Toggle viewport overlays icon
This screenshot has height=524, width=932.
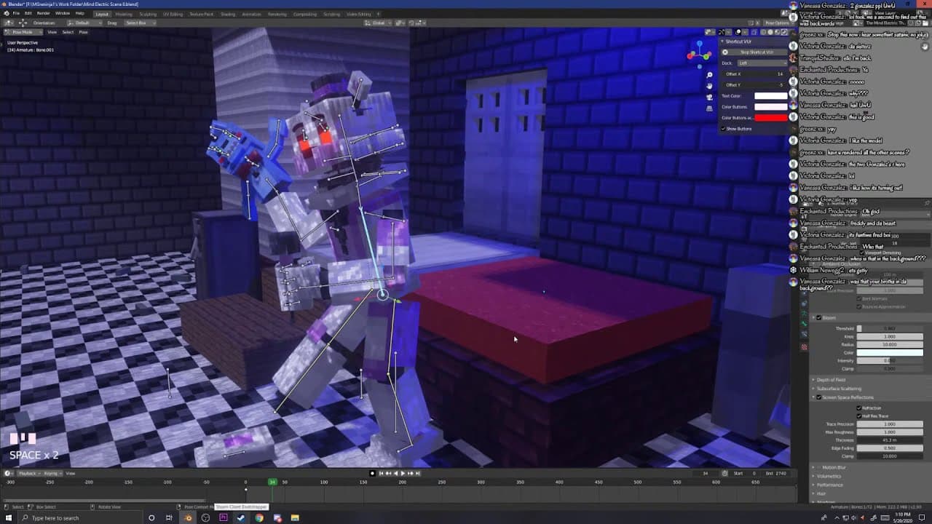click(738, 32)
